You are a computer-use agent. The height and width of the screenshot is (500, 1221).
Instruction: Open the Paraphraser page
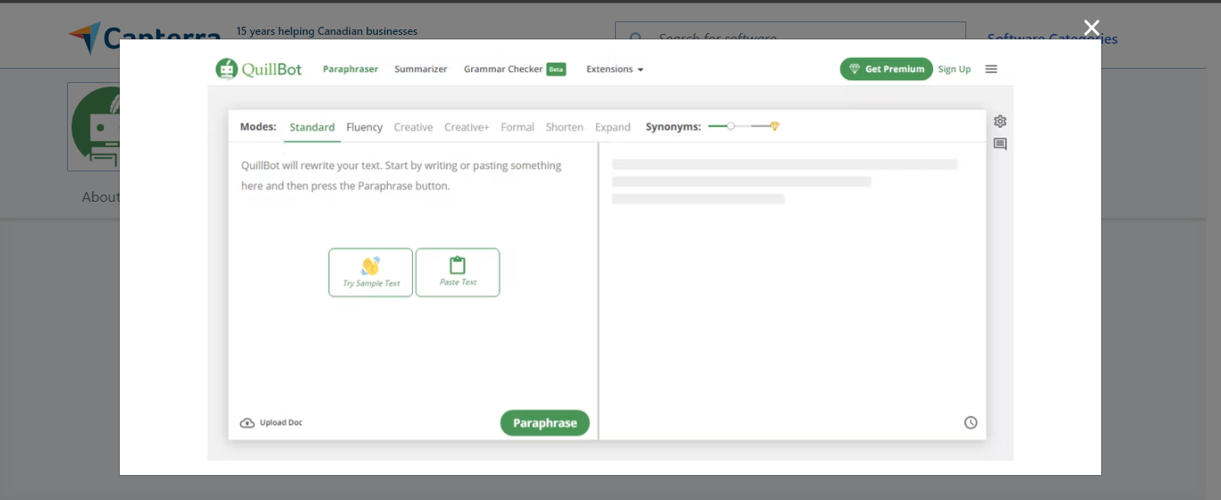coord(350,69)
